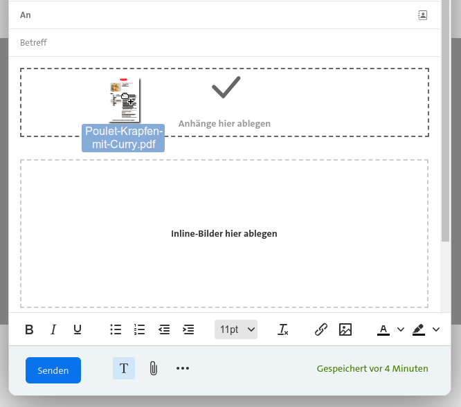Click the Senden button
Viewport: 461px width, 407px height.
[53, 370]
